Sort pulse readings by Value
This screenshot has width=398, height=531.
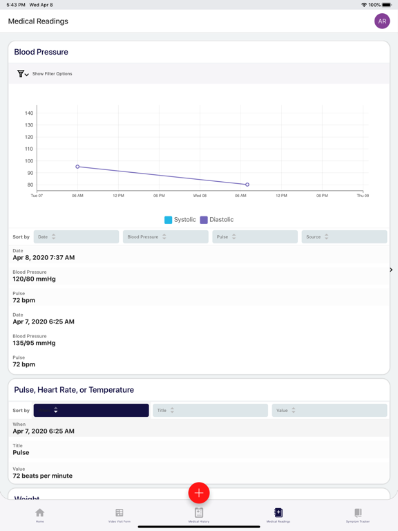coord(330,410)
